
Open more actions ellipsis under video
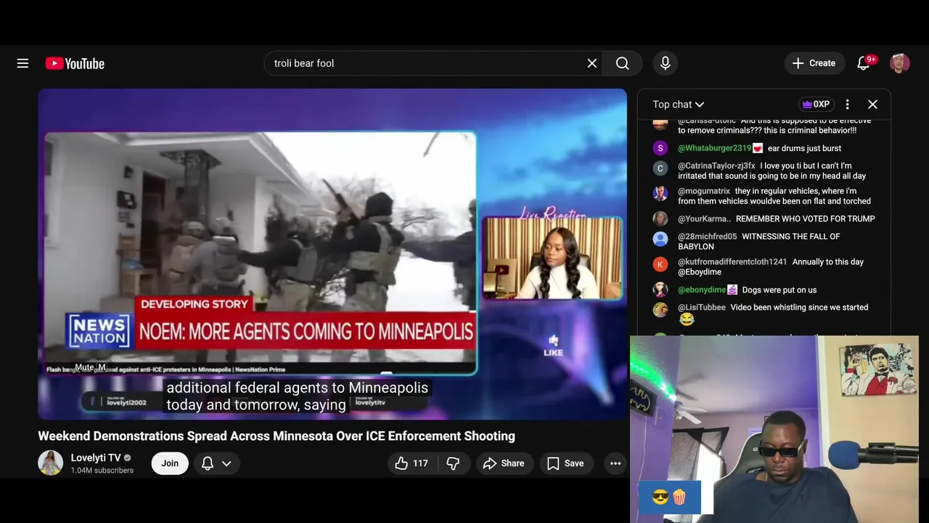(615, 463)
